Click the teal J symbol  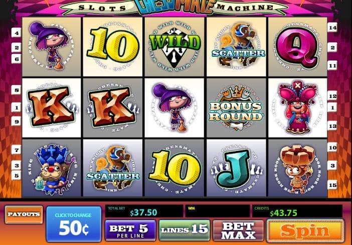click(x=236, y=168)
